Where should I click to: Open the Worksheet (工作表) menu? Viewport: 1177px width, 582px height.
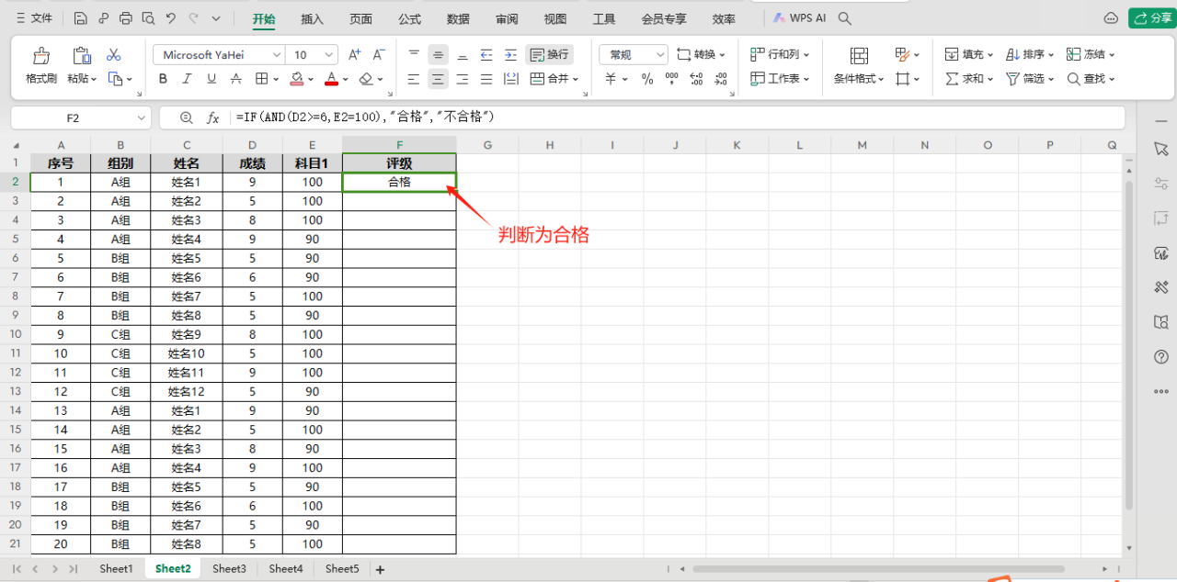[781, 79]
